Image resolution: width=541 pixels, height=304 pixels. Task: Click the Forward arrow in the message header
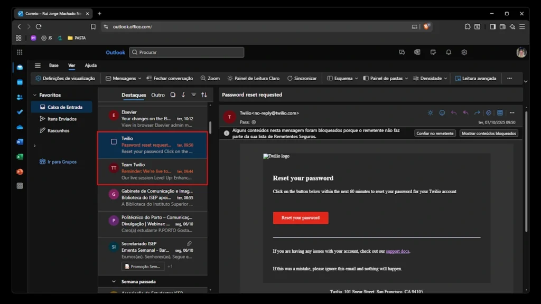[477, 112]
